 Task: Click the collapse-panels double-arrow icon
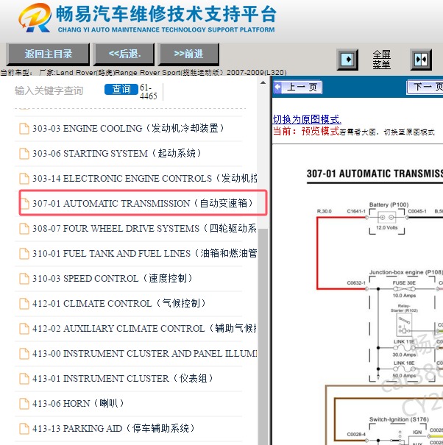(x=421, y=60)
